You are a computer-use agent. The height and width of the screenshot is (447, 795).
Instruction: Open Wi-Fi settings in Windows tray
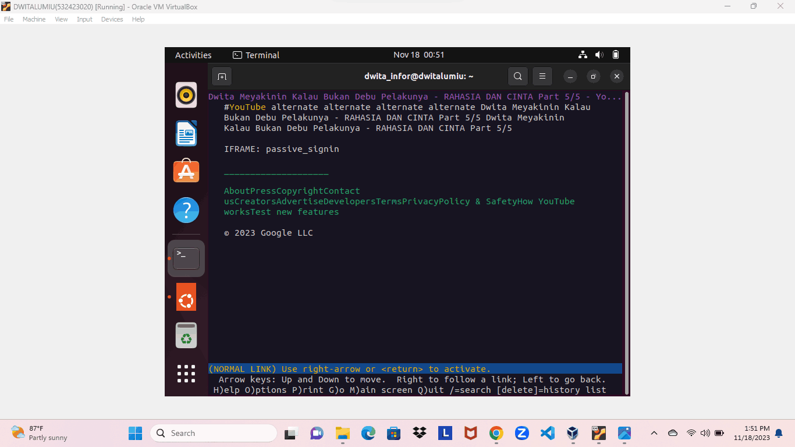click(691, 433)
